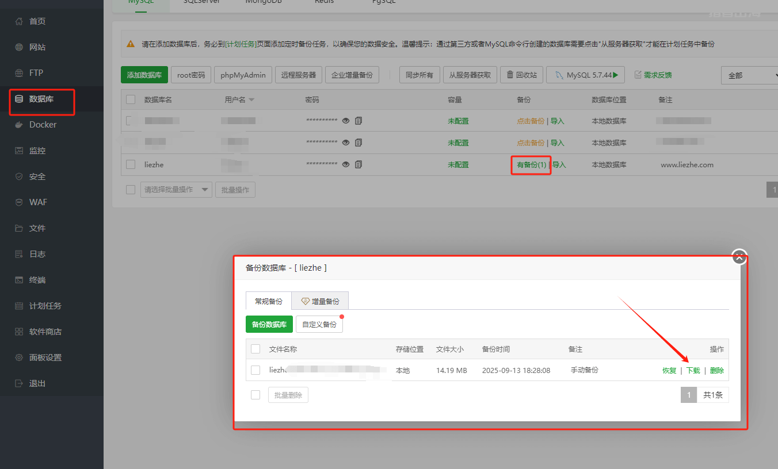Open the 全部 filter dropdown

pos(749,75)
